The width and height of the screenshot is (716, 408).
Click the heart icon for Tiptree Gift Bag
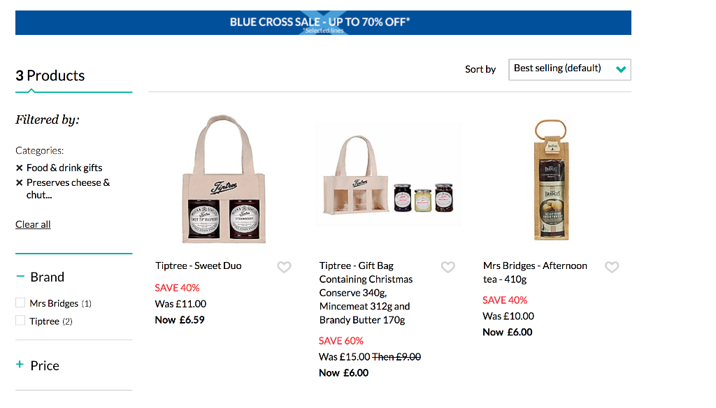click(x=448, y=267)
